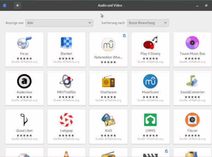Open the 'Sortierung nach' Beste Bewertung dropdown
This screenshot has width=212, height=157.
click(148, 23)
